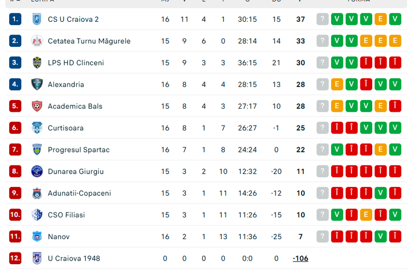Click the Dunarea Giurgiu club emblem
This screenshot has height=271, width=410.
click(x=37, y=171)
